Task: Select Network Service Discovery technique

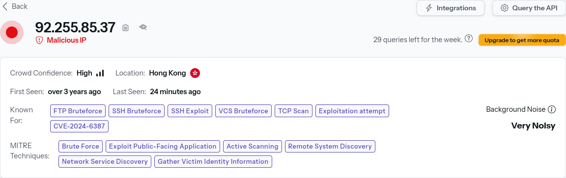Action: coord(105,161)
